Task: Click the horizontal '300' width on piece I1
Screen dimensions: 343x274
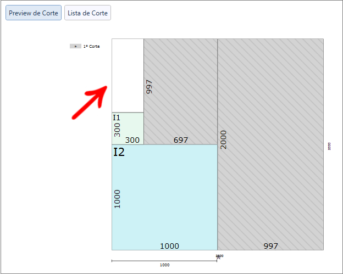Action: point(132,140)
